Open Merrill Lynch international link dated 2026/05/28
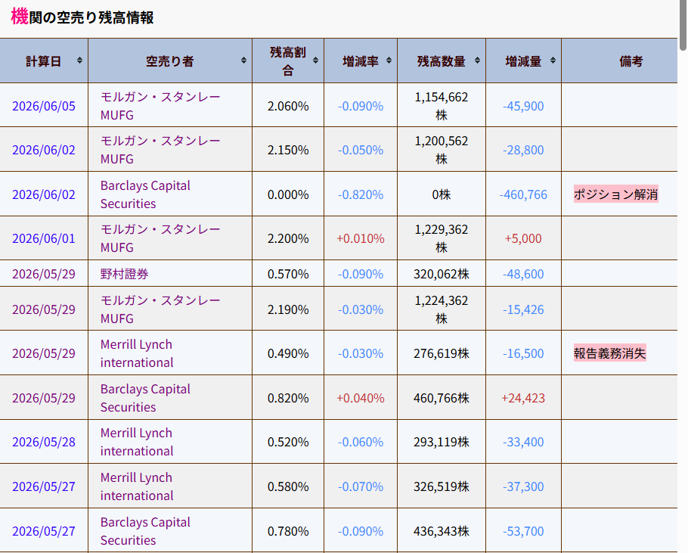This screenshot has width=688, height=553. (x=137, y=442)
